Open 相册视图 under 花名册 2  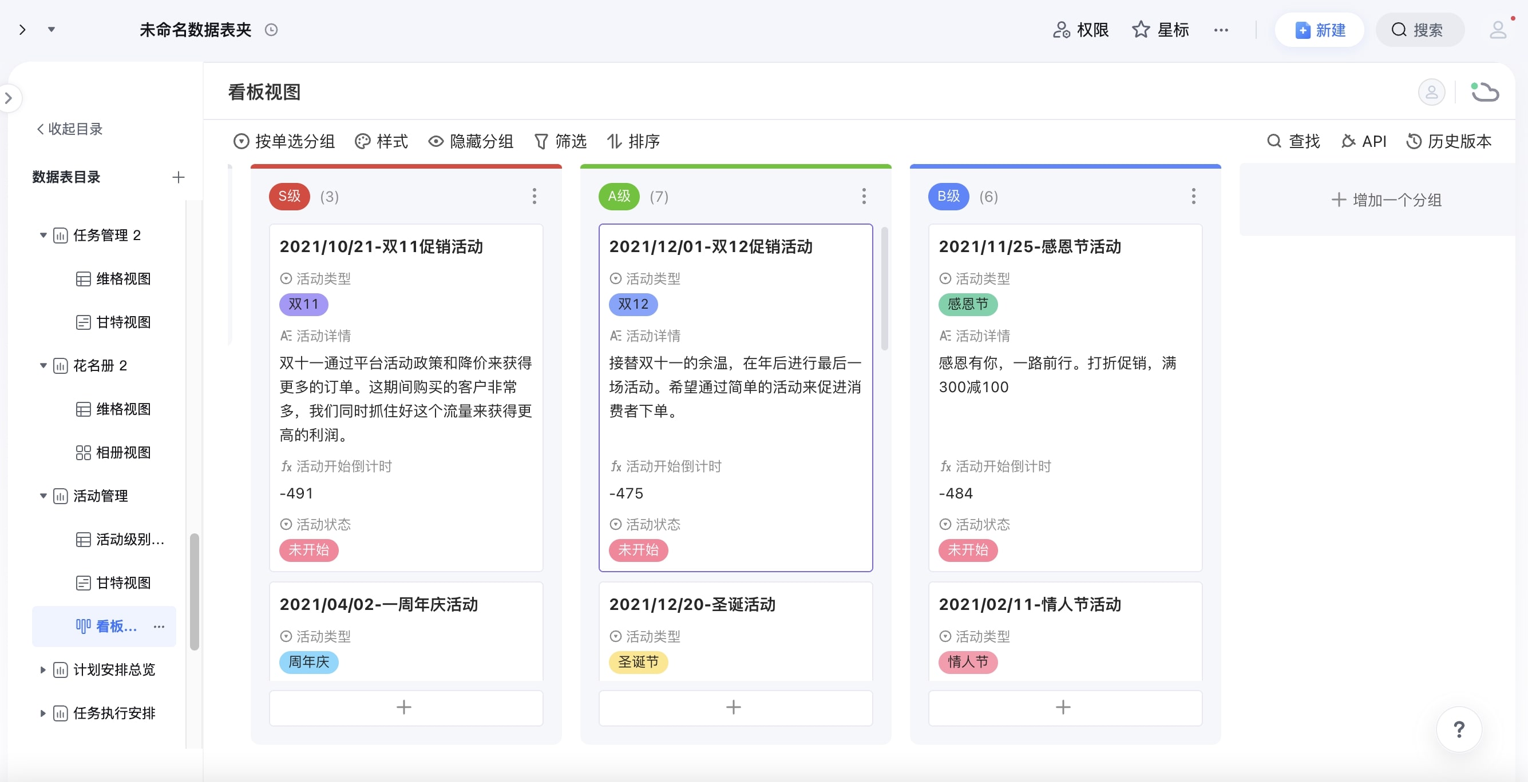pos(123,453)
